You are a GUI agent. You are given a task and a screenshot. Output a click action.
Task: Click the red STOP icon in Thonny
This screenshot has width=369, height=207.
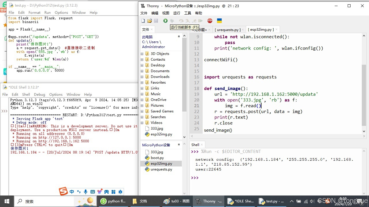pos(210,21)
